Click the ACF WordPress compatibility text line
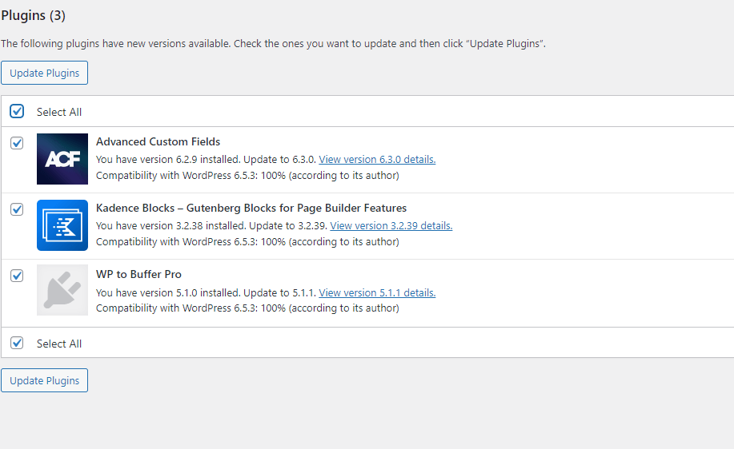 247,175
